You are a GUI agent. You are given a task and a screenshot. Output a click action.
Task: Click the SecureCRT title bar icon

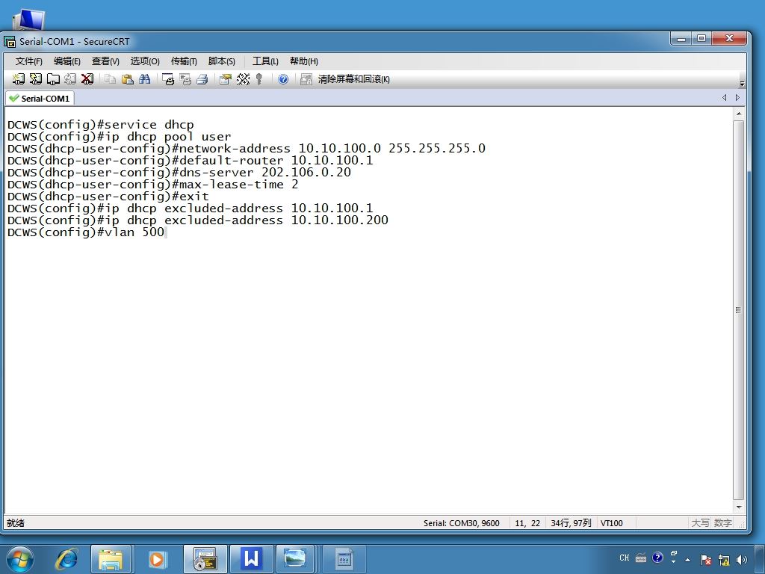[9, 42]
